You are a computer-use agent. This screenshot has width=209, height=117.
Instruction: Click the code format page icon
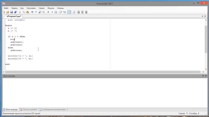74,12
